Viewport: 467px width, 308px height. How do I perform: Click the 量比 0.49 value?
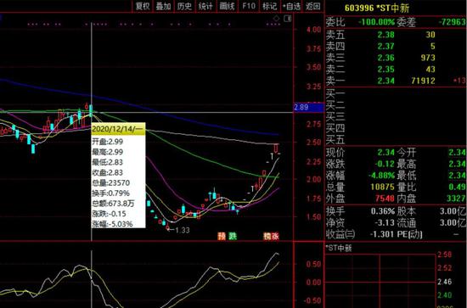[x=457, y=187]
